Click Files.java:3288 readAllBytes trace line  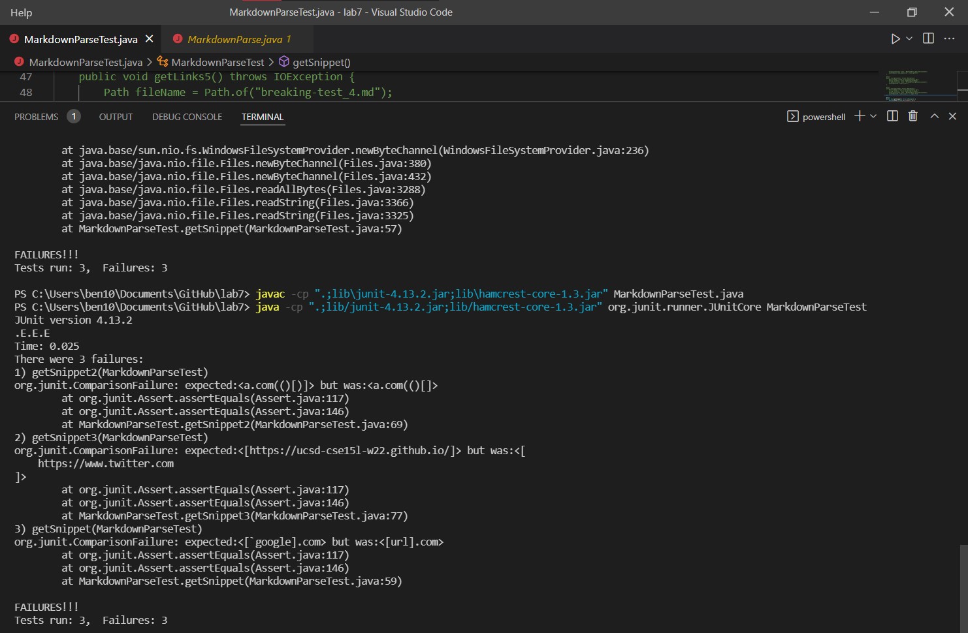pyautogui.click(x=244, y=189)
